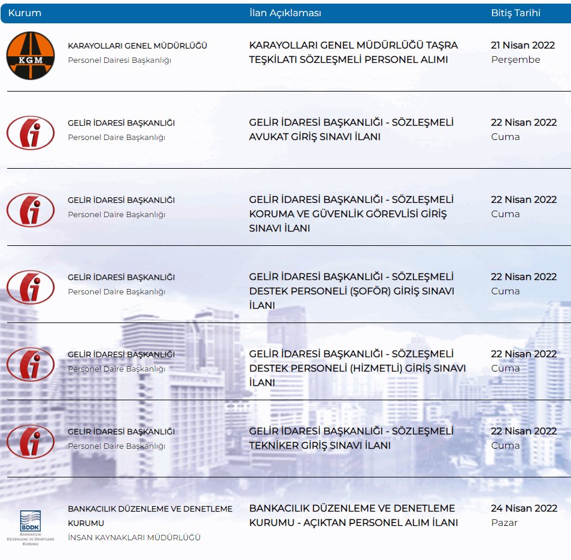This screenshot has width=571, height=560.
Task: Click the İlan Açıklaması column header
Action: point(285,13)
